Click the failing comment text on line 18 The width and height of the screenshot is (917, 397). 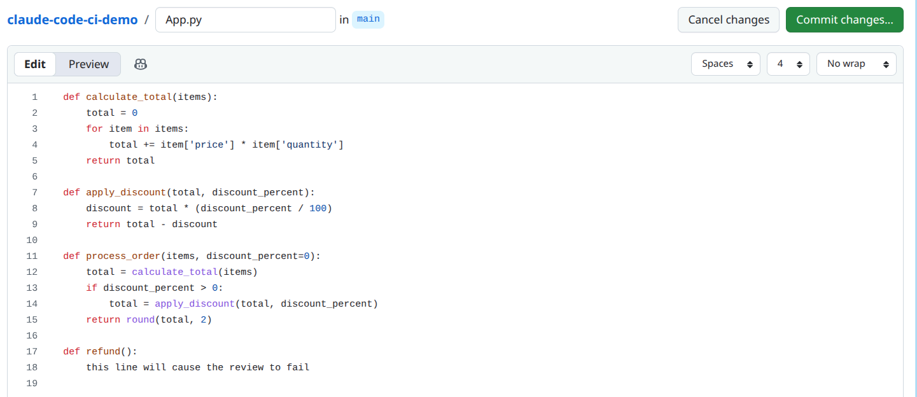tap(197, 367)
